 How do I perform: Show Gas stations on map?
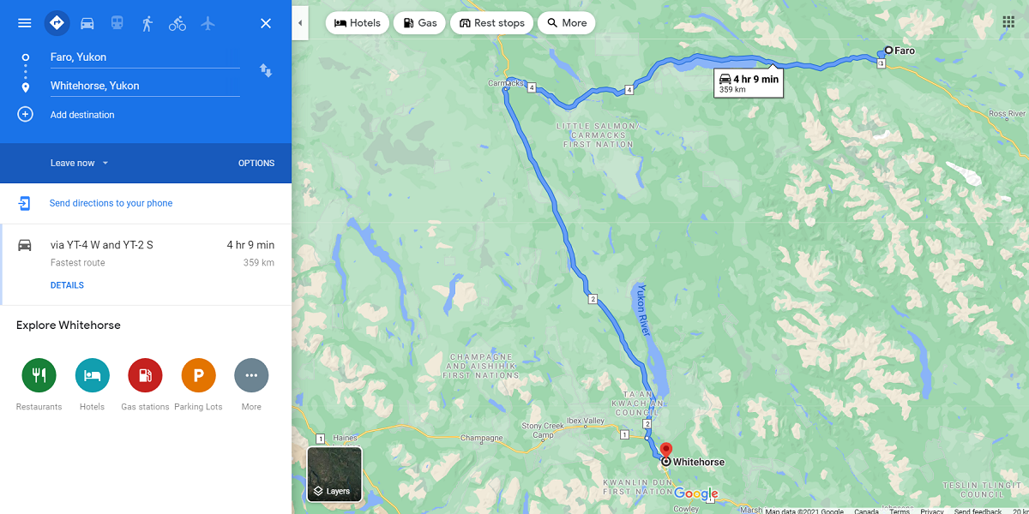coord(420,23)
